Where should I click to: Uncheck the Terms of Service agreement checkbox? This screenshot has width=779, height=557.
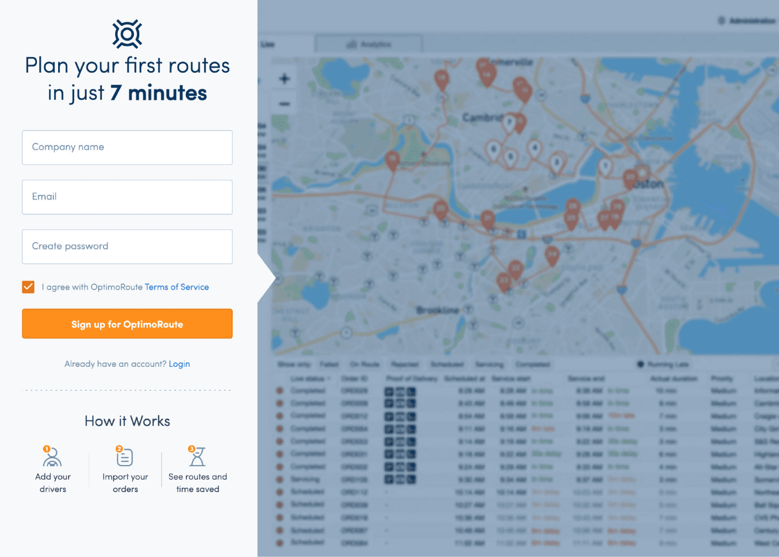click(x=29, y=287)
